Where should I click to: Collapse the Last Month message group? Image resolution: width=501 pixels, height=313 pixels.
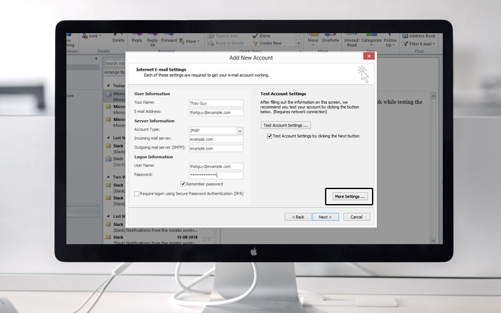click(108, 216)
